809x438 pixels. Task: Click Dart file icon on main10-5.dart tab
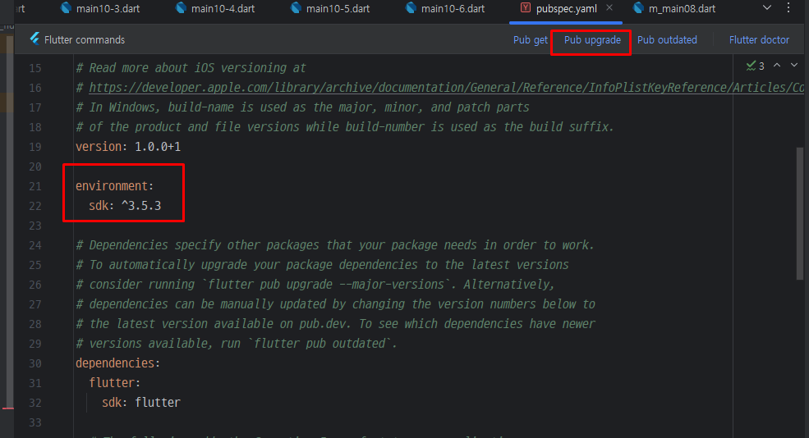pos(296,7)
